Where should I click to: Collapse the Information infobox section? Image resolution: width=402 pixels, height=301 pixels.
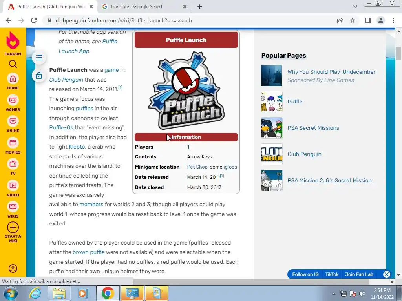186,137
